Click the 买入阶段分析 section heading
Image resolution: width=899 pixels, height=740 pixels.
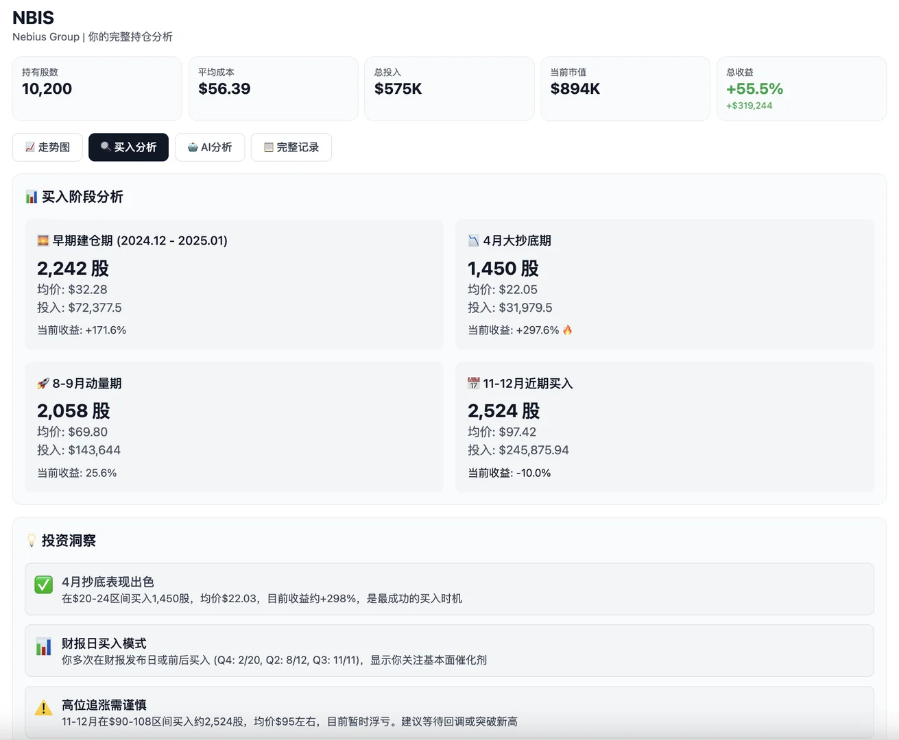click(x=82, y=197)
